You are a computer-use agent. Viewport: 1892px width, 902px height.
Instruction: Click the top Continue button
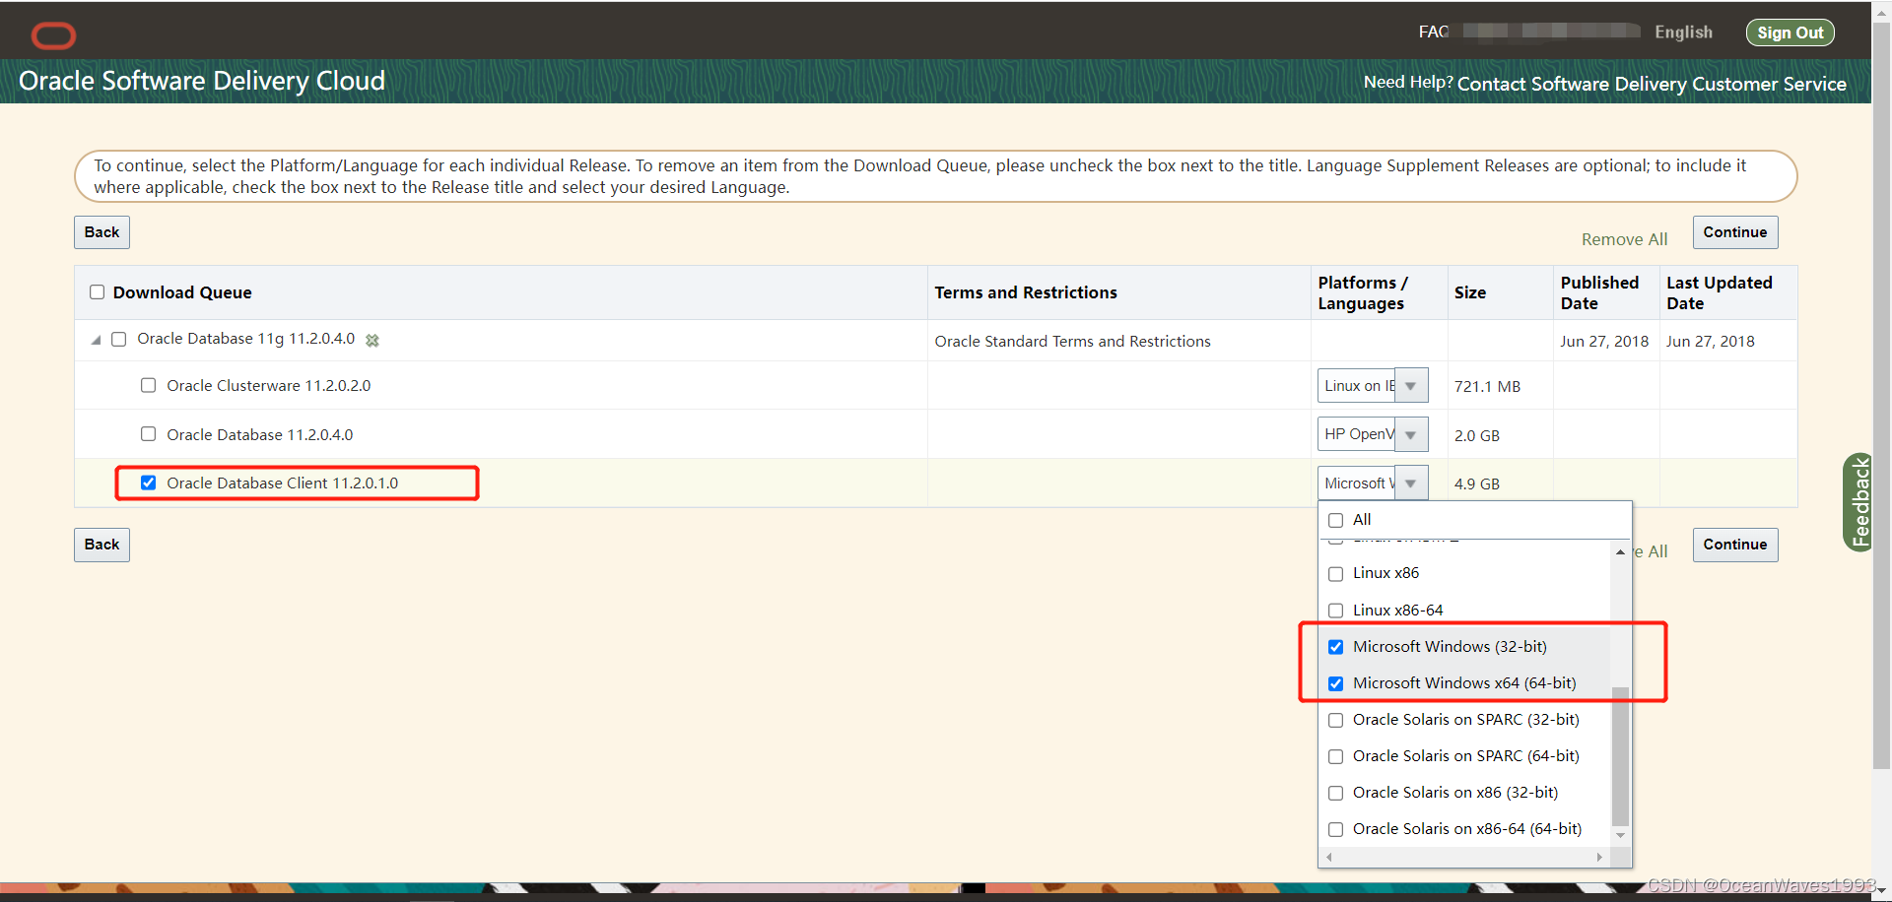tap(1735, 232)
